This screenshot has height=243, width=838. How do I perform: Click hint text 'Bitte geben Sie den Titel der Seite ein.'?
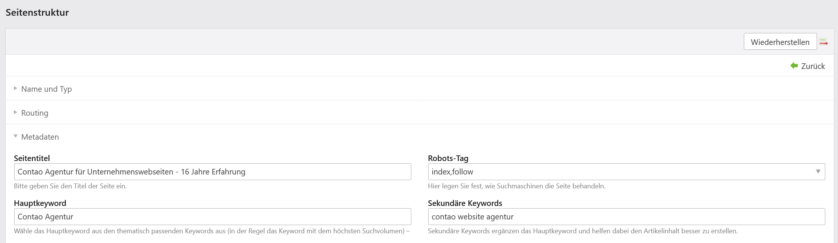[x=70, y=186]
